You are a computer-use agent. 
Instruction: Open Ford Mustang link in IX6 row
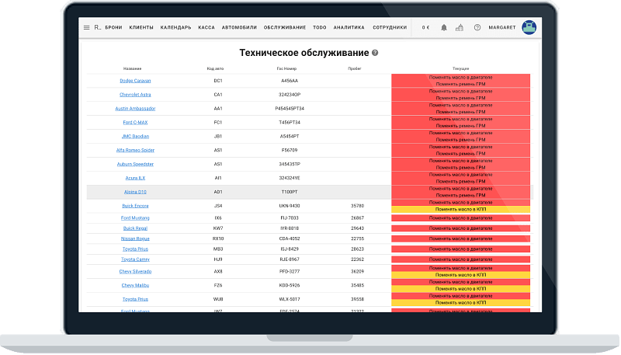coord(135,218)
